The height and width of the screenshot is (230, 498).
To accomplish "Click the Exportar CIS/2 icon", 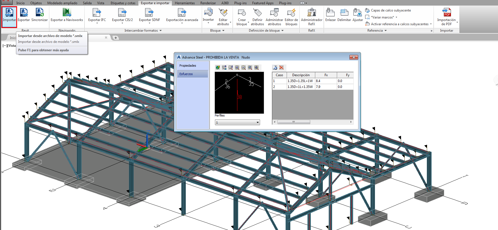I will pos(122,12).
